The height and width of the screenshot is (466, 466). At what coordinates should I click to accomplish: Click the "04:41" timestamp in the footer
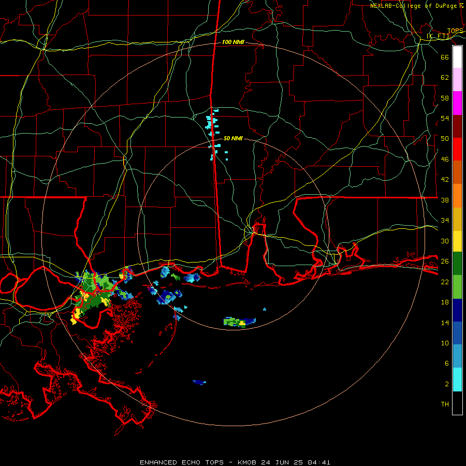coord(319,462)
